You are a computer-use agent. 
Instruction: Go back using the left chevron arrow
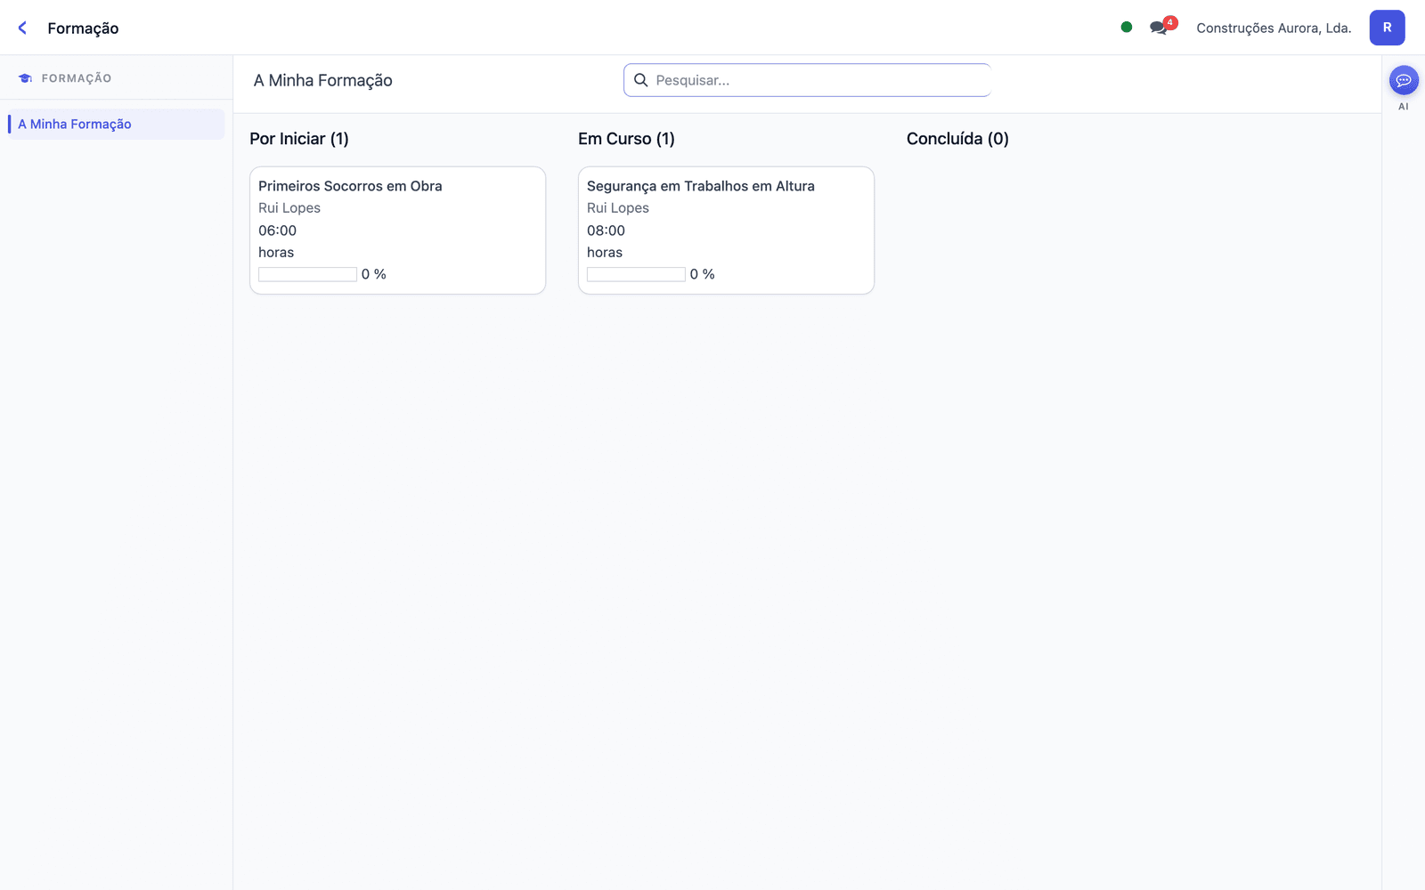coord(22,28)
